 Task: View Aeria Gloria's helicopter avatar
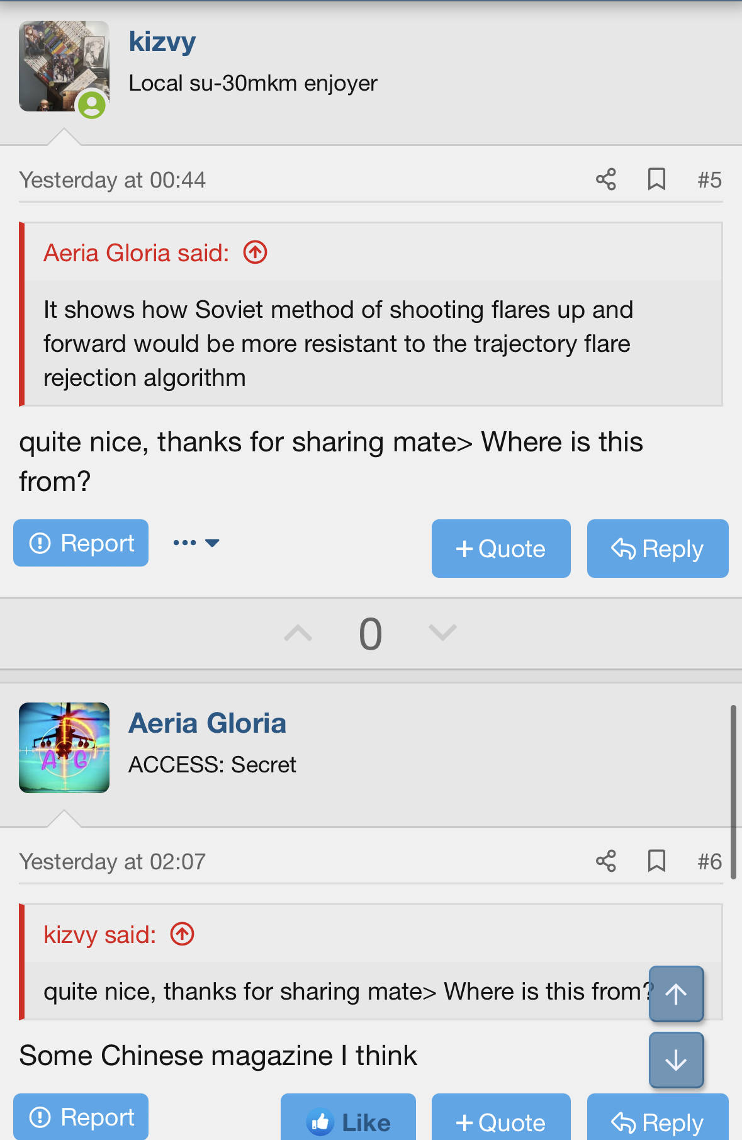tap(64, 747)
